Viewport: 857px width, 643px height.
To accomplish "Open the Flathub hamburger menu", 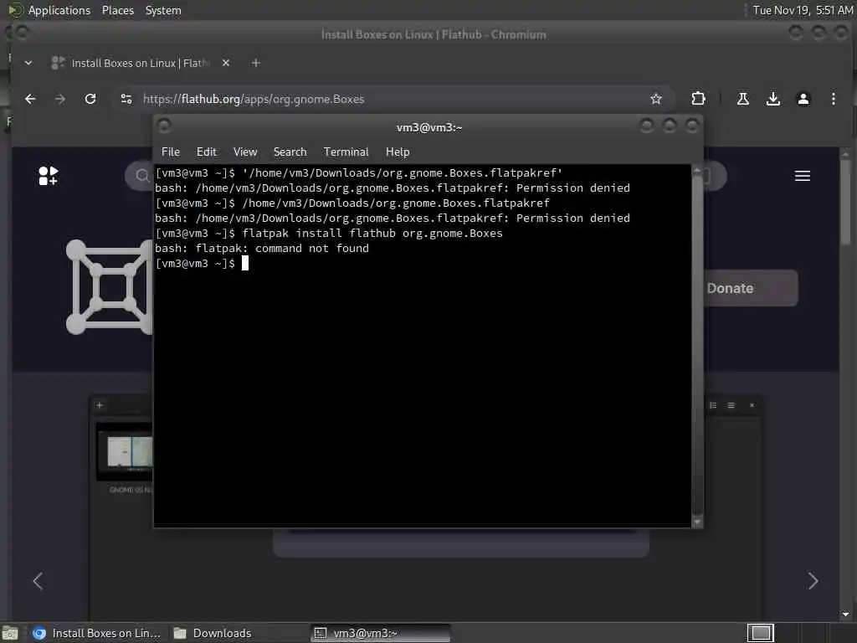I will point(802,176).
